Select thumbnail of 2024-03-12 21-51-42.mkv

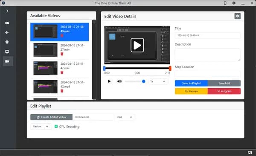45,68
